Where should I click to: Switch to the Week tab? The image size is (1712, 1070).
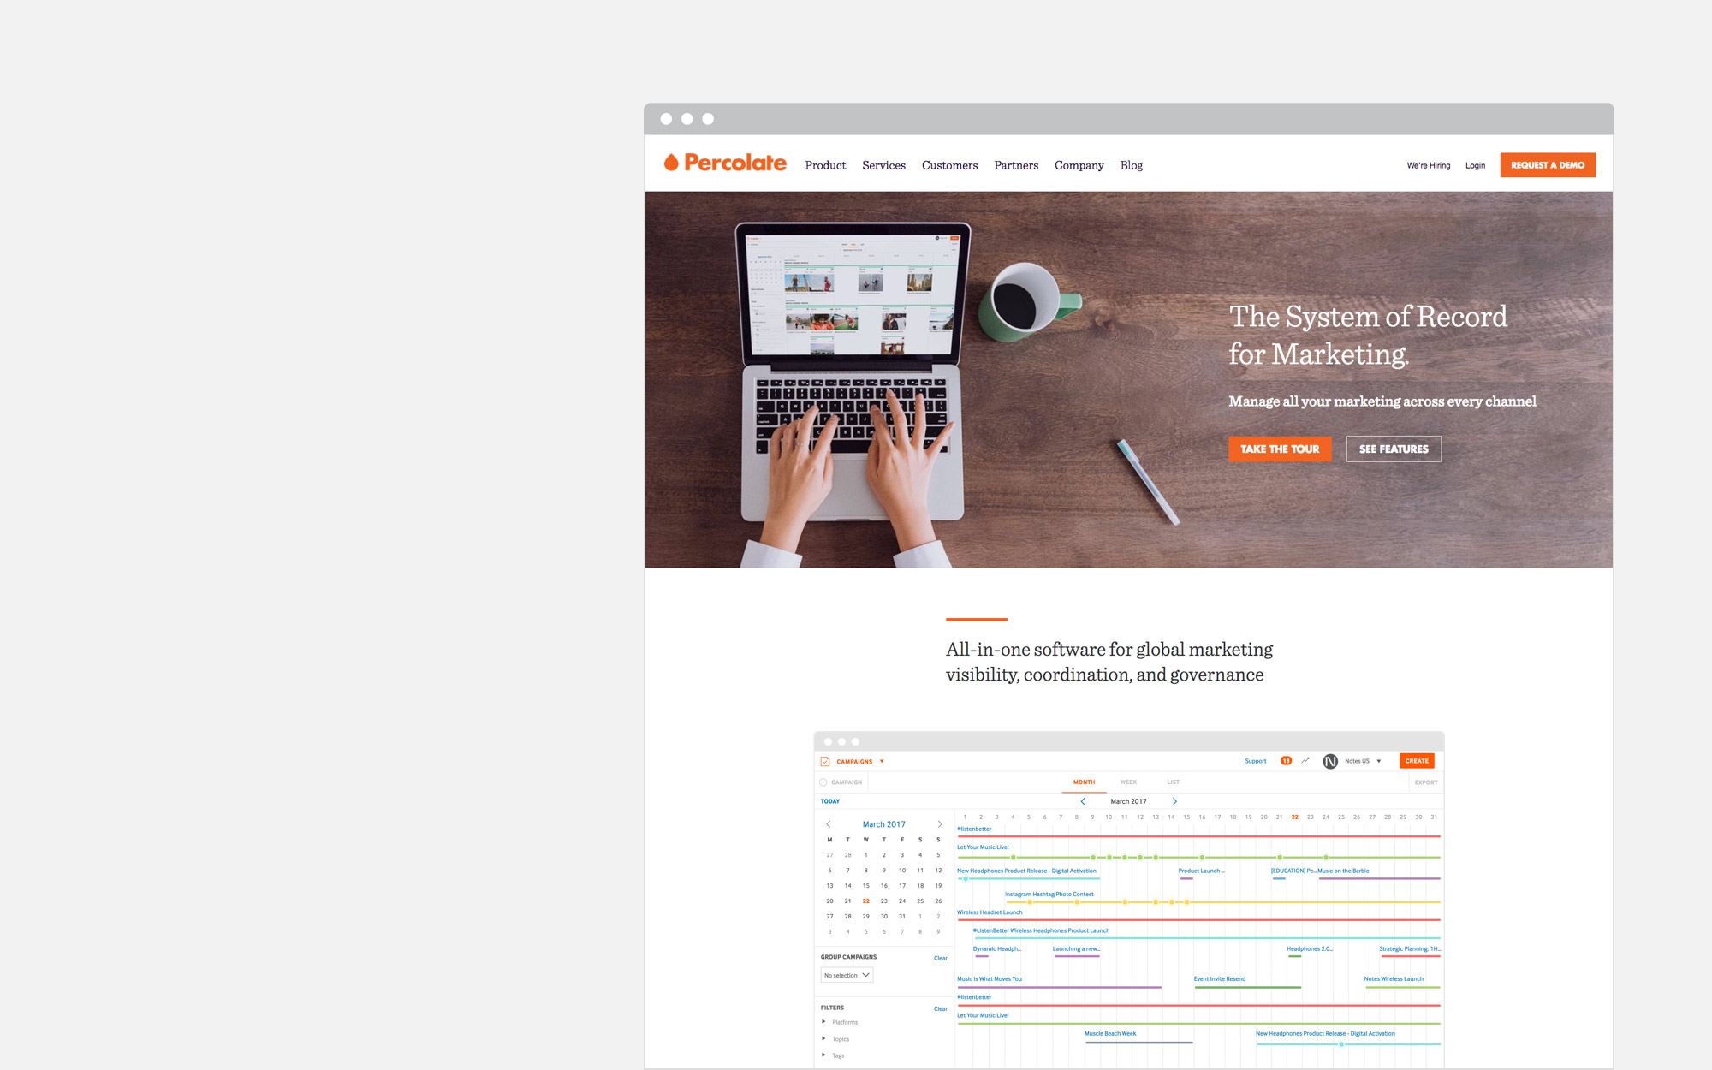[1128, 782]
